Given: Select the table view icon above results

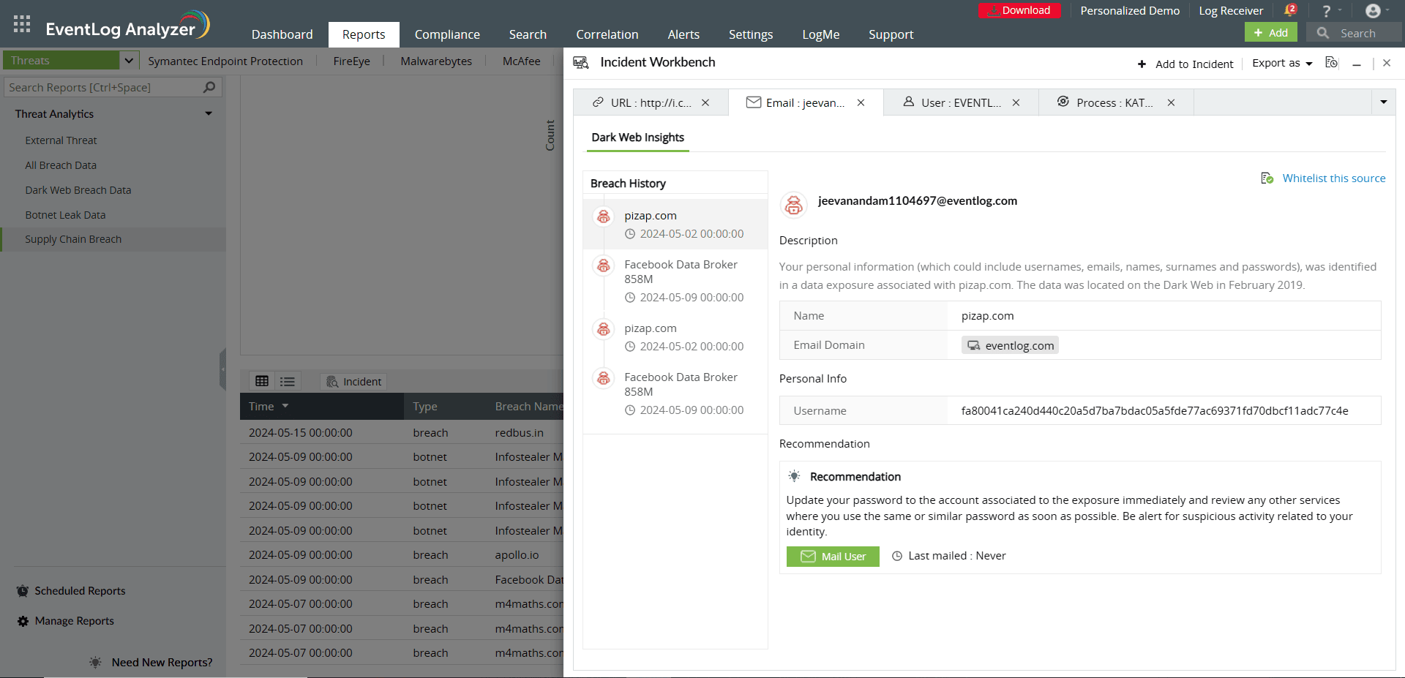Looking at the screenshot, I should (262, 381).
